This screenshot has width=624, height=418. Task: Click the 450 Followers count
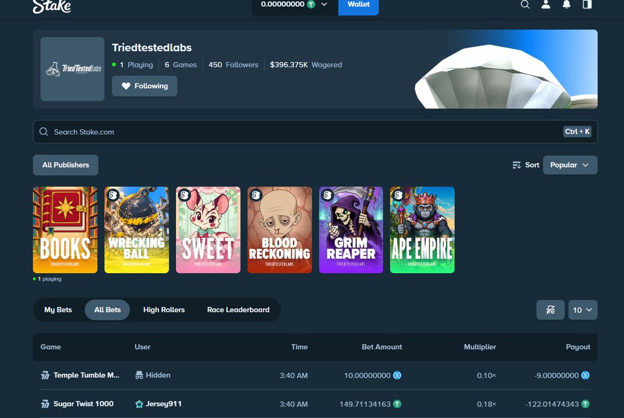[233, 65]
